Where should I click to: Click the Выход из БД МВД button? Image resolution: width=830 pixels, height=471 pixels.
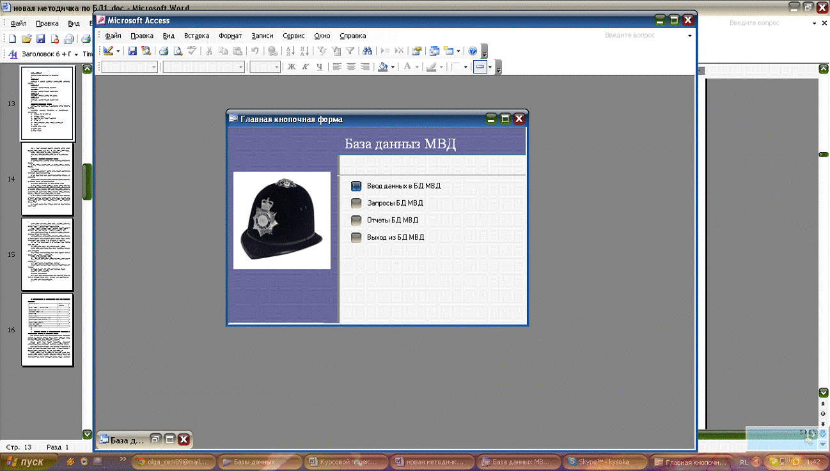tap(357, 237)
